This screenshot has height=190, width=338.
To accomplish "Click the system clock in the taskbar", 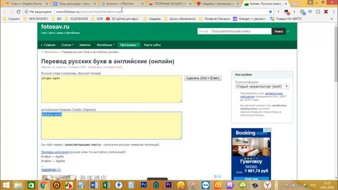I will pyautogui.click(x=327, y=185).
